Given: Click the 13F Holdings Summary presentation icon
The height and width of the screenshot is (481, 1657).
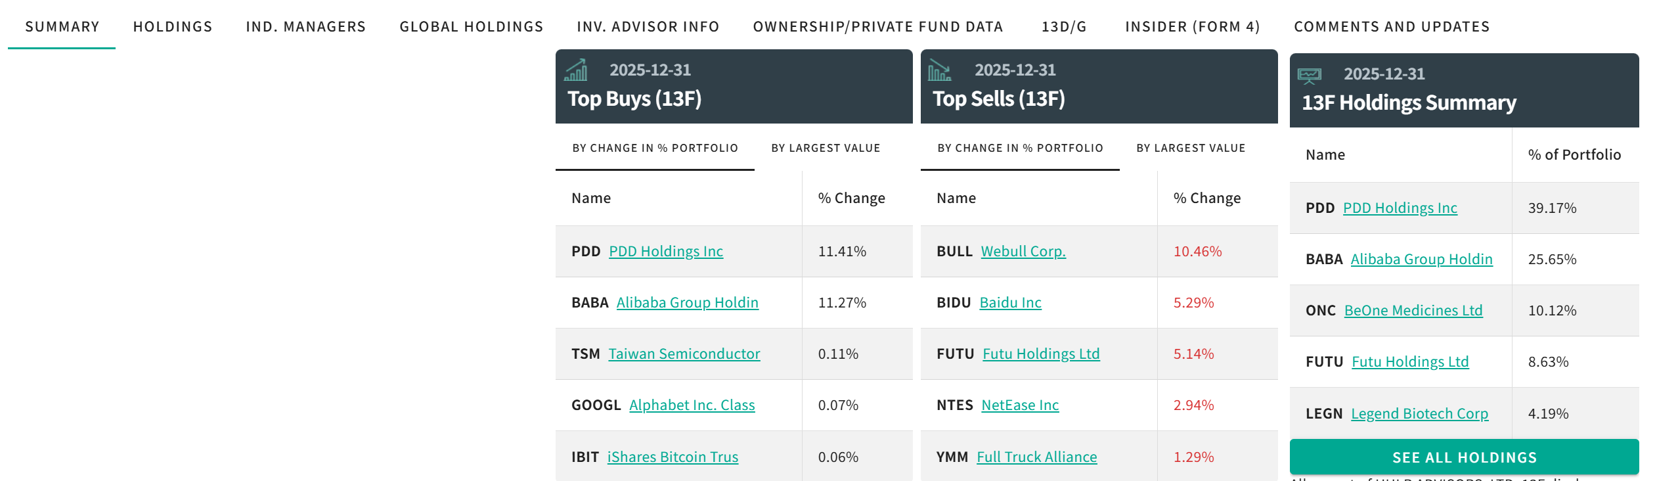Looking at the screenshot, I should click(x=1309, y=76).
